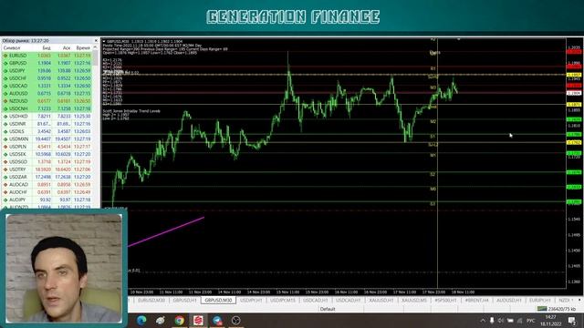The image size is (584, 328).
Task: Switch to the GBPUSD.H1 chart tab
Action: pos(184,300)
